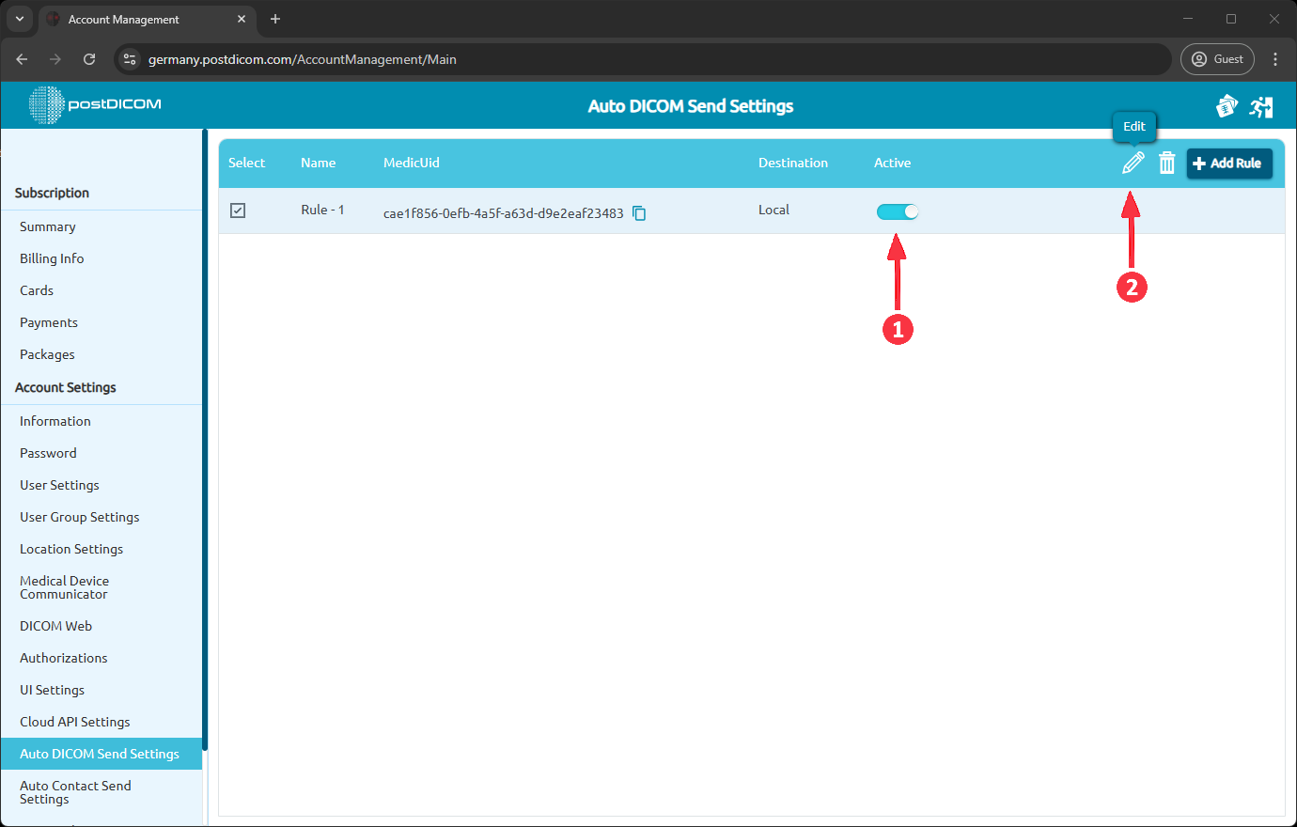
Task: Log out using the exit icon
Action: point(1261,106)
